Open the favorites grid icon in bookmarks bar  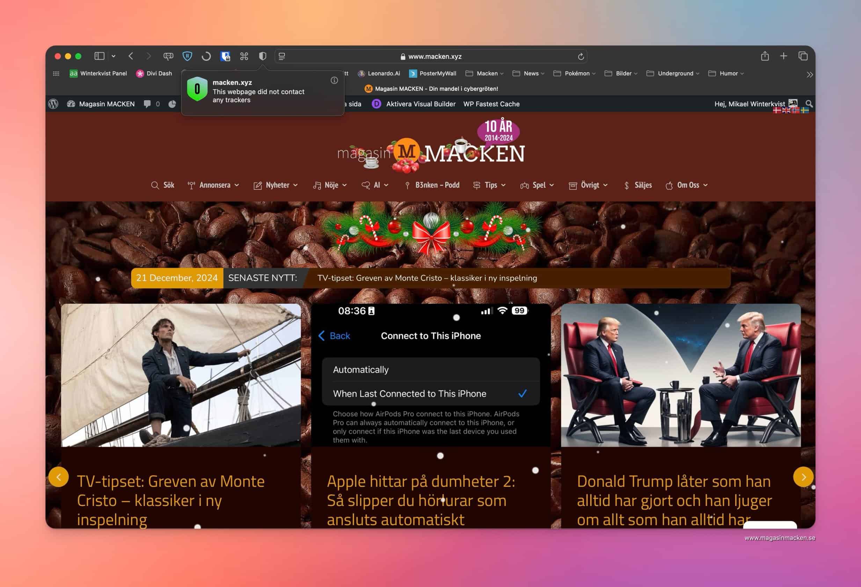[56, 73]
